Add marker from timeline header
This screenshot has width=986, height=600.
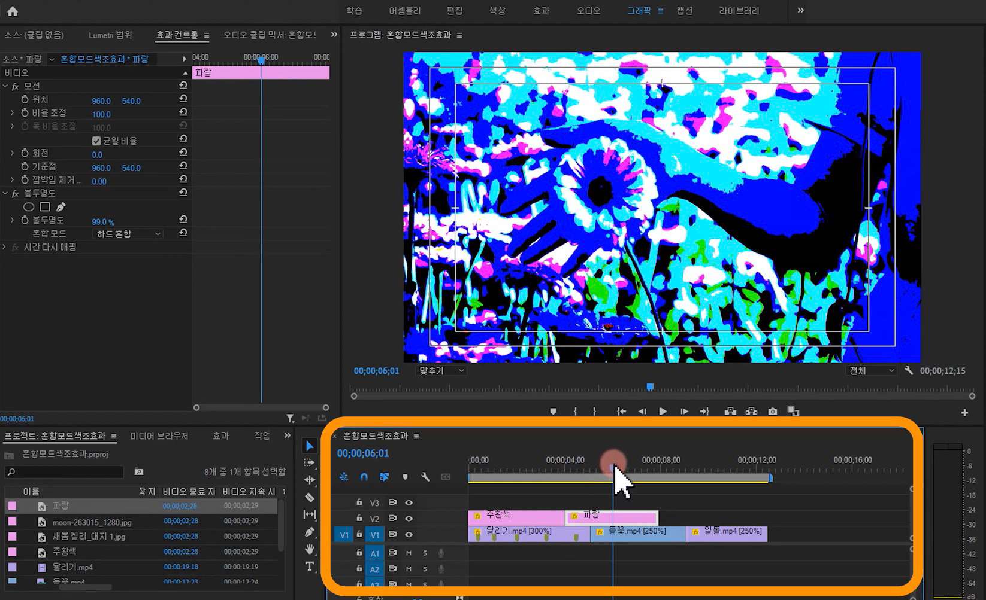(405, 477)
